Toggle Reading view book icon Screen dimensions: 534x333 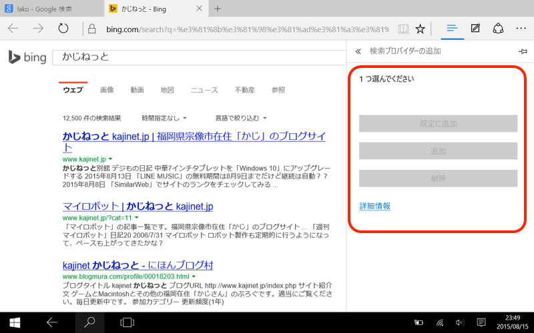click(x=403, y=29)
